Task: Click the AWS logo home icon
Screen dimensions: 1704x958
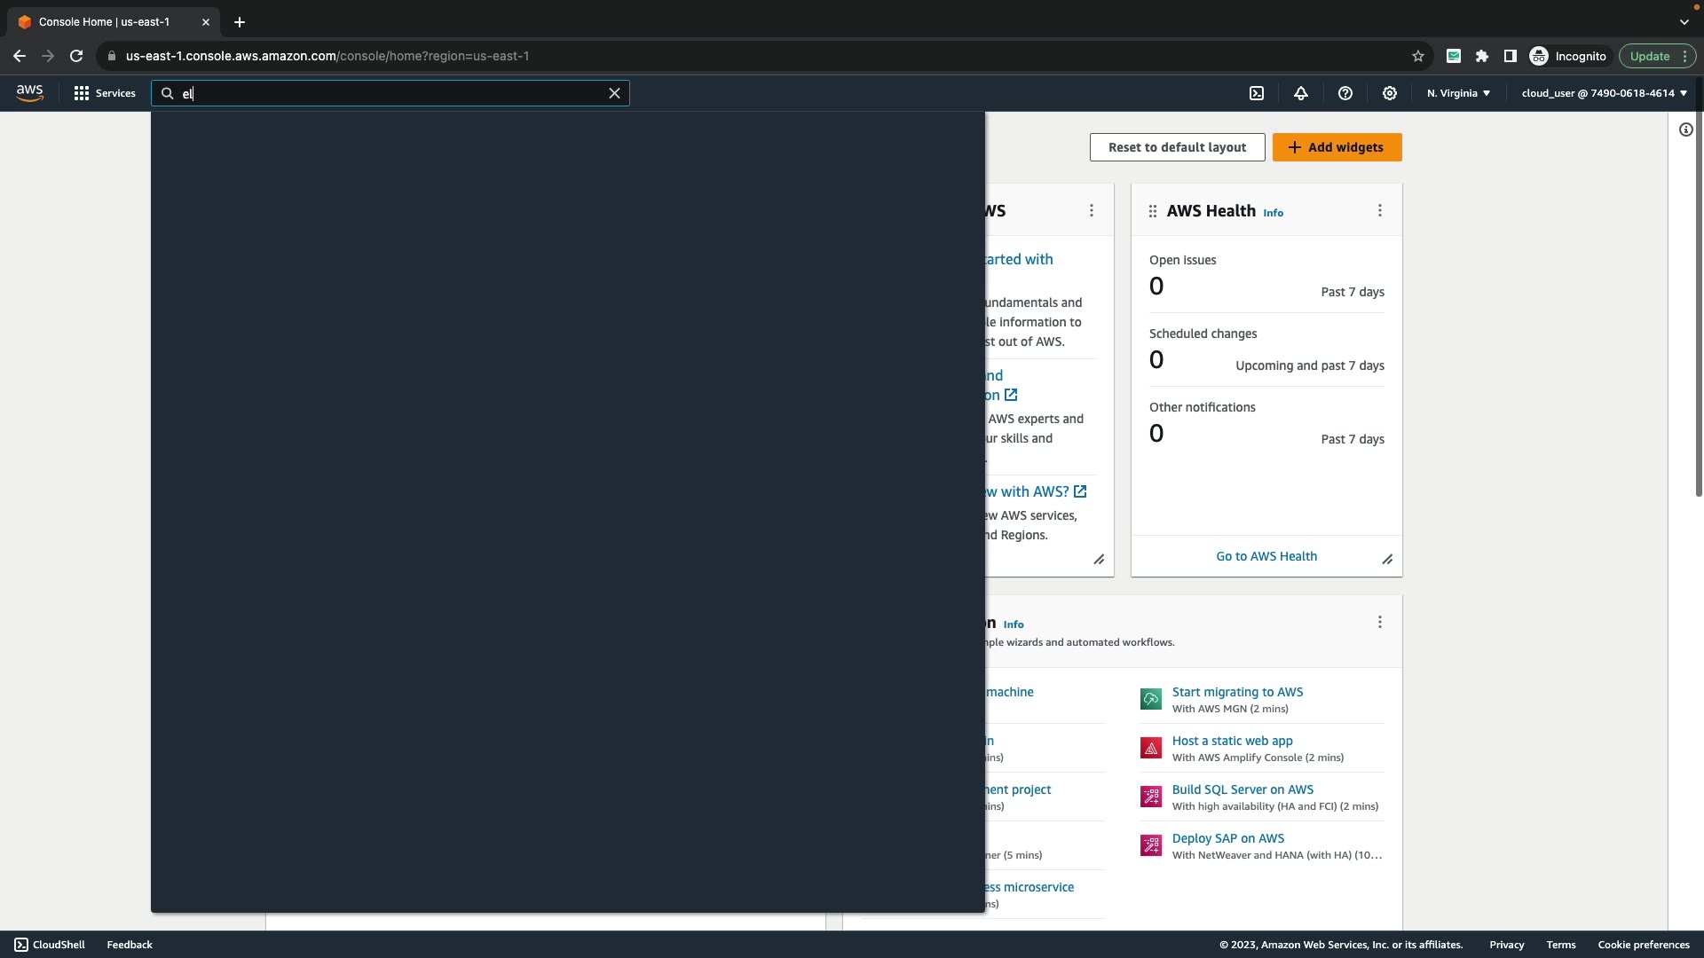Action: (x=29, y=93)
